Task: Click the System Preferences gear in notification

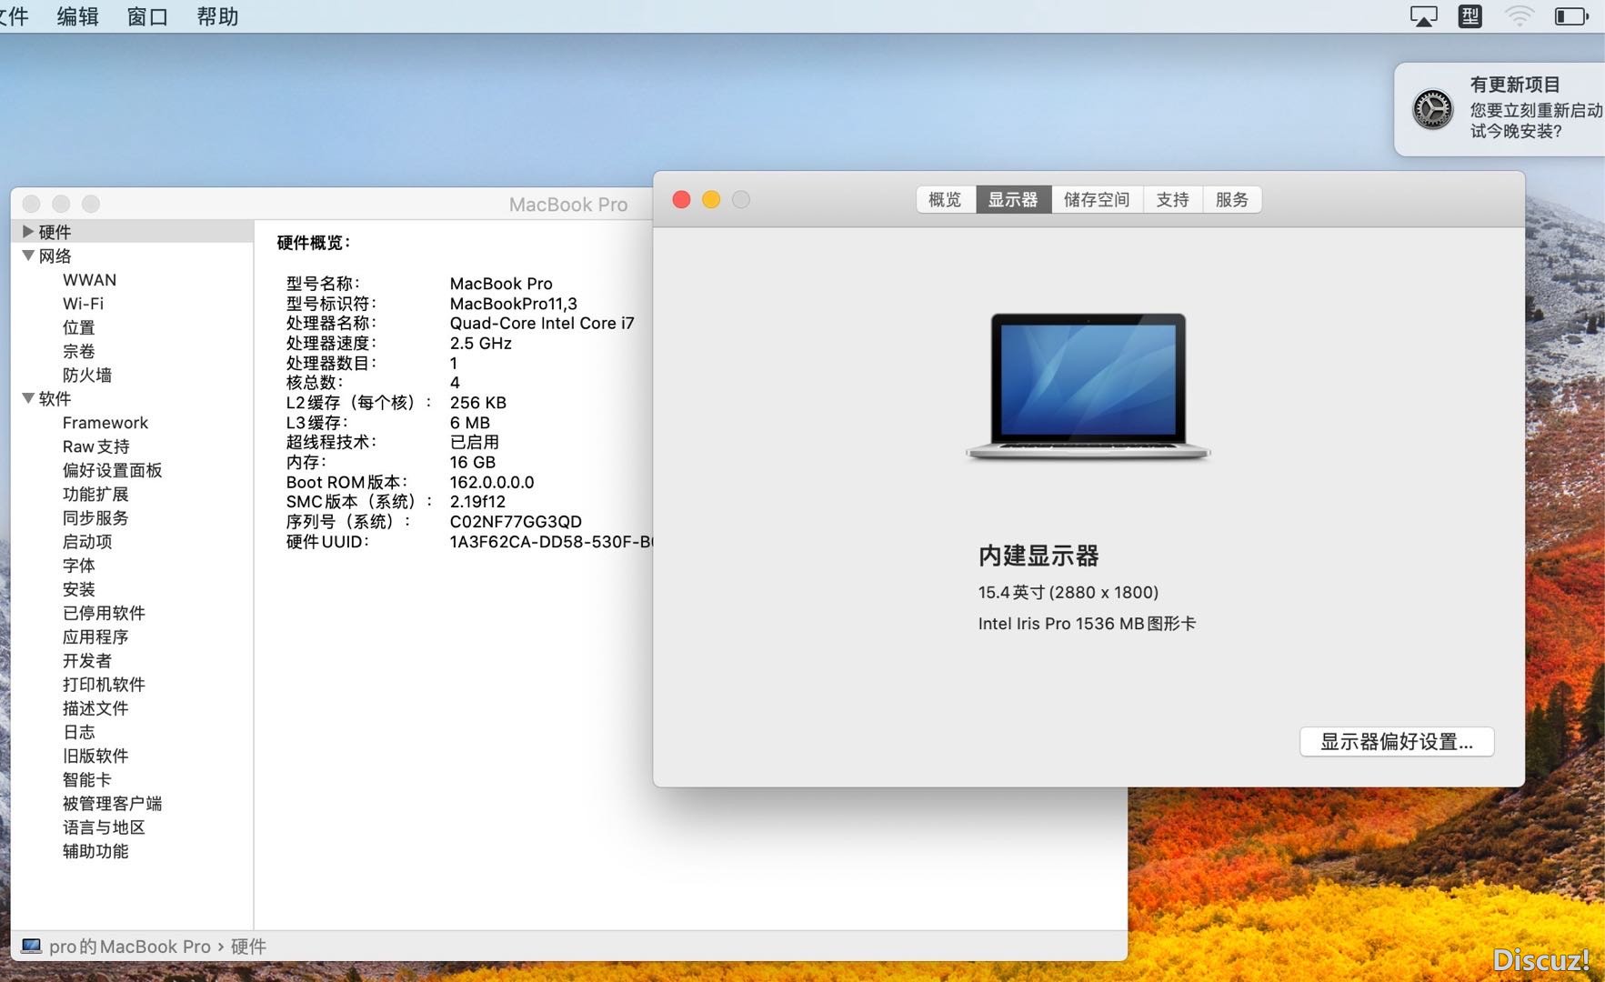Action: [1432, 109]
